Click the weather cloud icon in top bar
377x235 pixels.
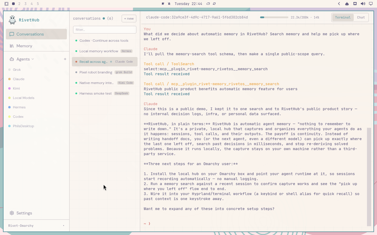[208, 4]
